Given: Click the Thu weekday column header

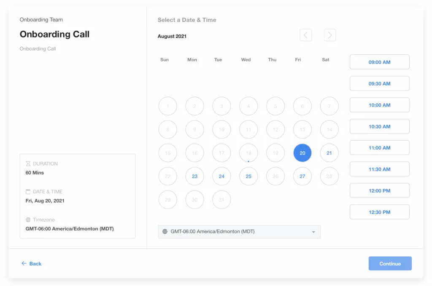Looking at the screenshot, I should point(272,60).
